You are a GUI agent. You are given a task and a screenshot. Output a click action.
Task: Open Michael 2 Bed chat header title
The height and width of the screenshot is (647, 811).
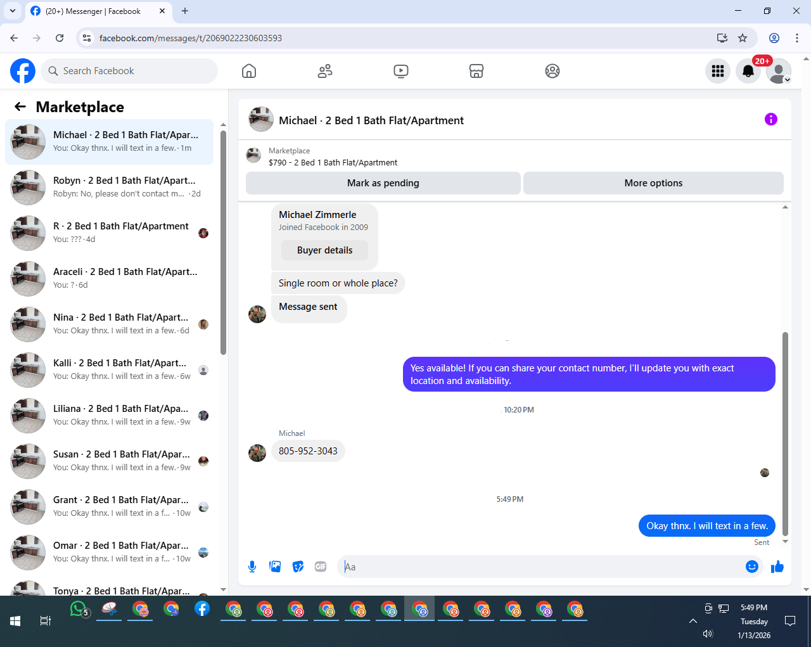click(371, 120)
